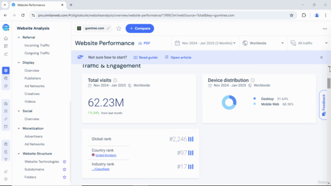Click premium crown icon next to Website Technologies
Screen dimensions: 331x186
(64, 162)
